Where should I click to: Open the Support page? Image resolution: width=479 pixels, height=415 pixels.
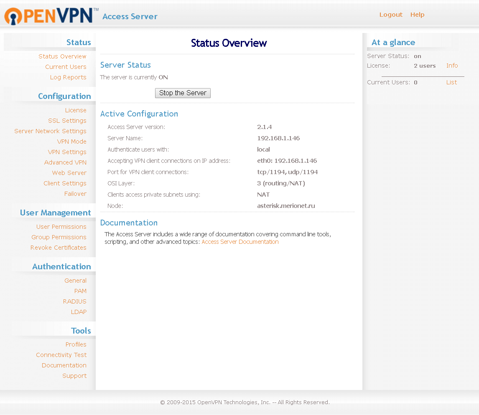[74, 376]
